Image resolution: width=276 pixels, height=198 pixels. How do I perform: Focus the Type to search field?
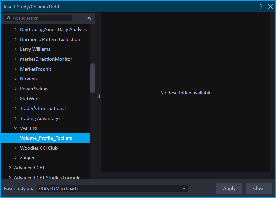point(38,18)
